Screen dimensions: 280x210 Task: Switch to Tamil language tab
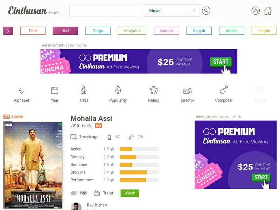[33, 31]
